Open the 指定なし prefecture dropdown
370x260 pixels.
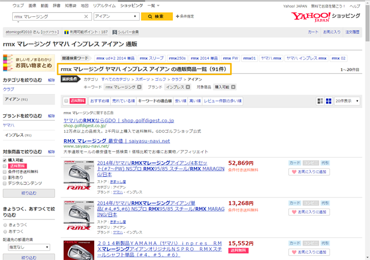[x=29, y=247]
